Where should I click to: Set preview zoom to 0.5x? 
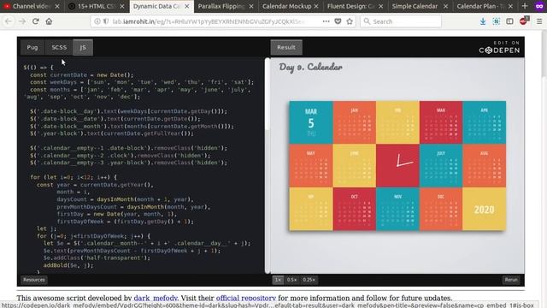pos(291,280)
